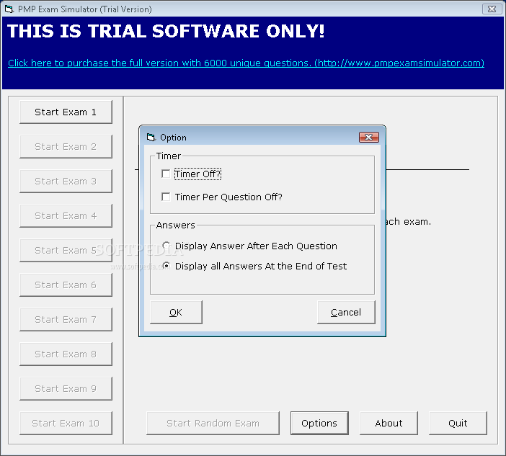Click the Option dialog title icon
The height and width of the screenshot is (456, 506).
point(151,138)
